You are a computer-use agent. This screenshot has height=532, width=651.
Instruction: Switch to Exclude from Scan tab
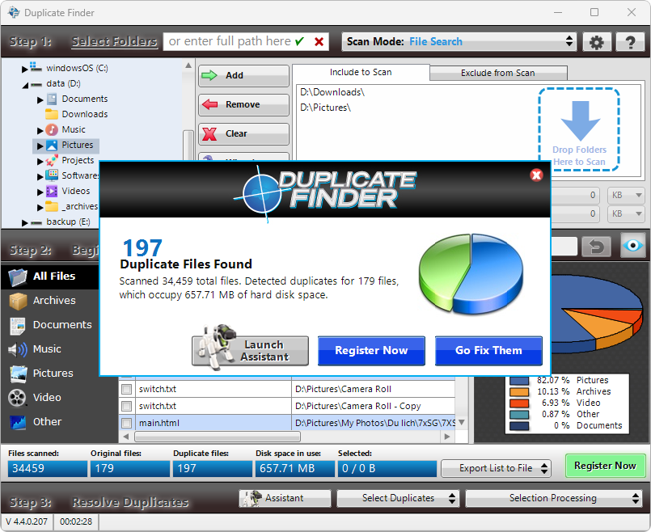coord(498,73)
